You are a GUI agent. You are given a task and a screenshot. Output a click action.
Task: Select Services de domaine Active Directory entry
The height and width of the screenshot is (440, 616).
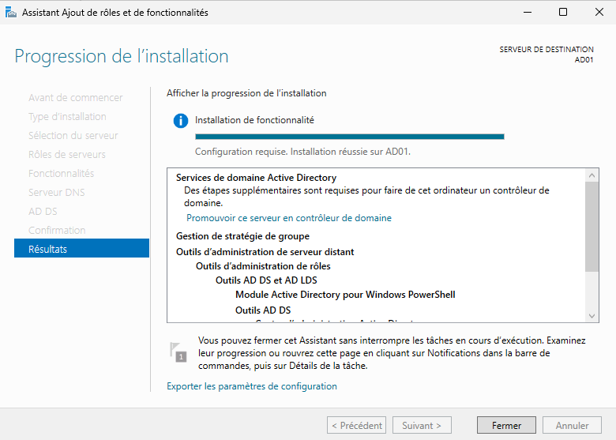[x=256, y=178]
